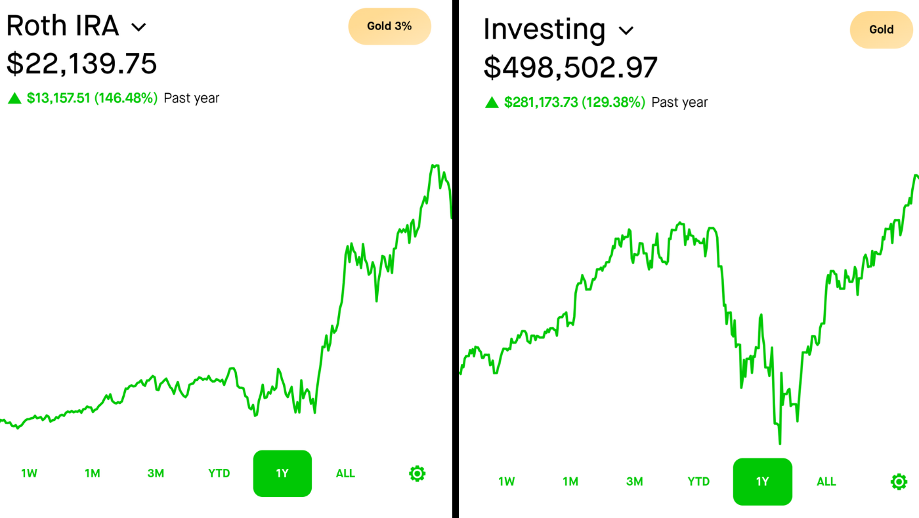This screenshot has width=919, height=518.
Task: Show YTD performance for Investing account
Action: pyautogui.click(x=698, y=482)
